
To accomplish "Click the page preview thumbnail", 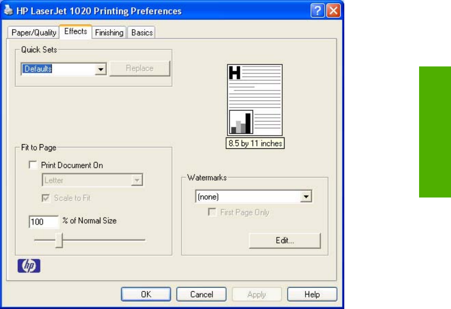I will click(x=255, y=100).
